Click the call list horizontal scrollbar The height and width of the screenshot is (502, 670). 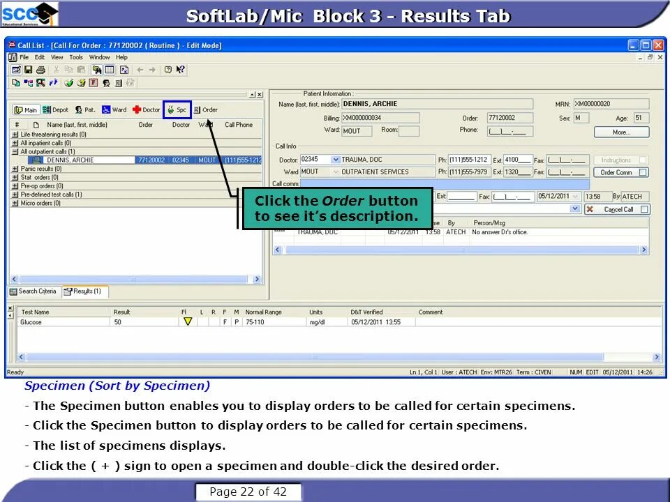click(135, 279)
